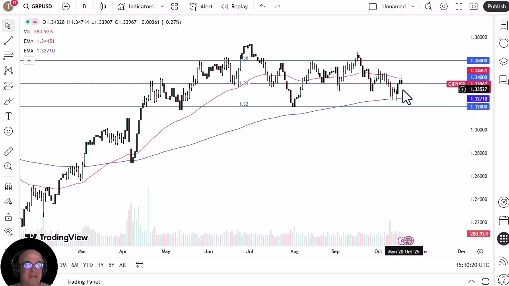
Task: Click the 1.36000 horizontal line price label
Action: click(478, 61)
